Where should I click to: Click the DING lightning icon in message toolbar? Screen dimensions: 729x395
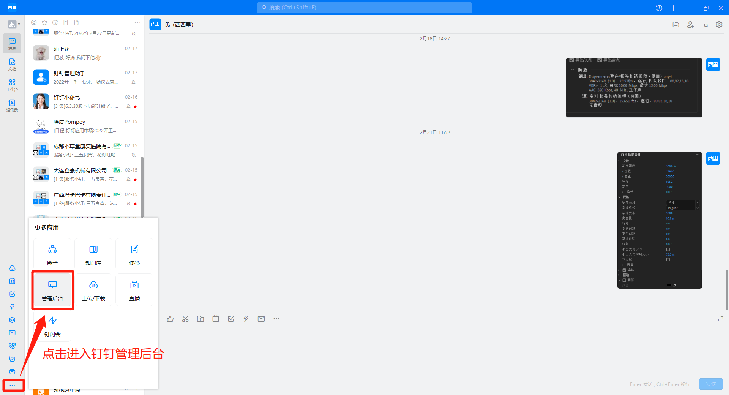tap(246, 319)
